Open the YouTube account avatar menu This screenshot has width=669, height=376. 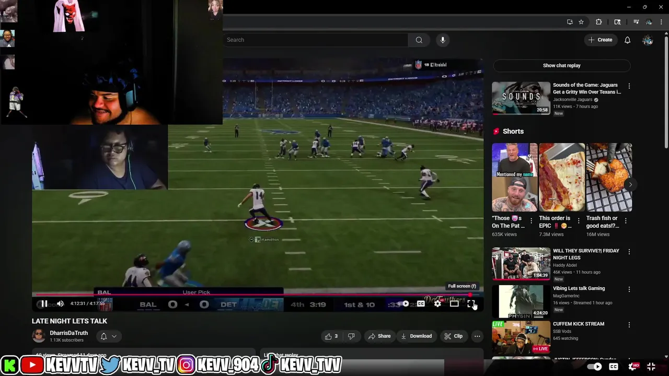[648, 40]
